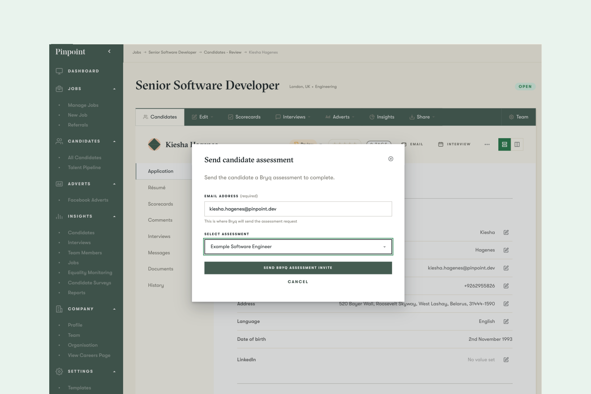Open the Interviews toolbar dropdown
This screenshot has width=591, height=394.
(x=294, y=117)
